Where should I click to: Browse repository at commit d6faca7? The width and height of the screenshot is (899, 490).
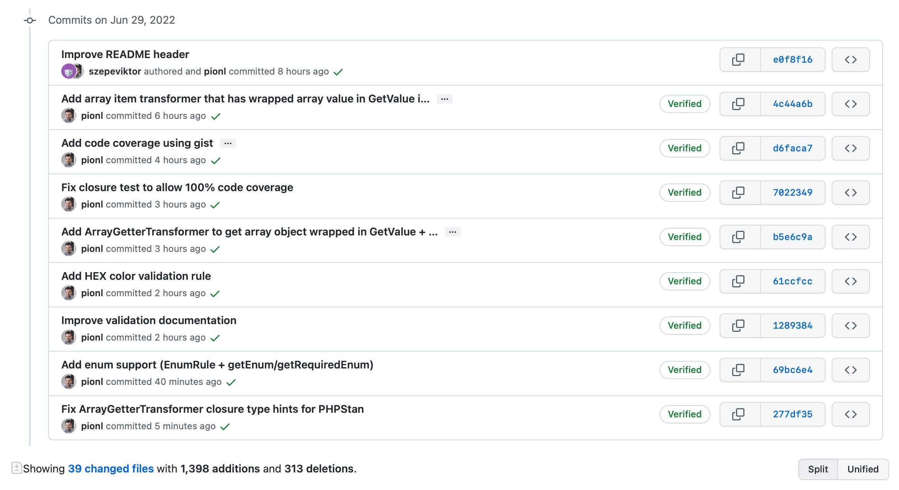(x=850, y=148)
